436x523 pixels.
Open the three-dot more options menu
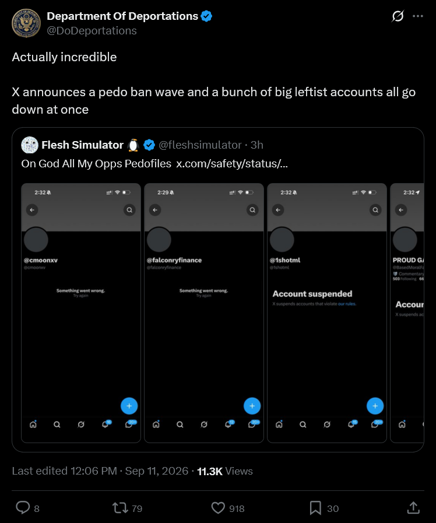point(418,16)
